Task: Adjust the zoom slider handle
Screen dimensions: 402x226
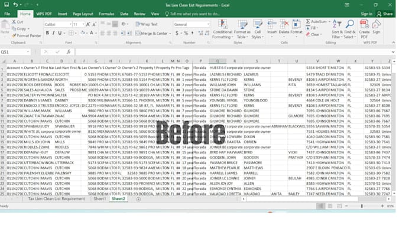Action: pyautogui.click(x=362, y=206)
